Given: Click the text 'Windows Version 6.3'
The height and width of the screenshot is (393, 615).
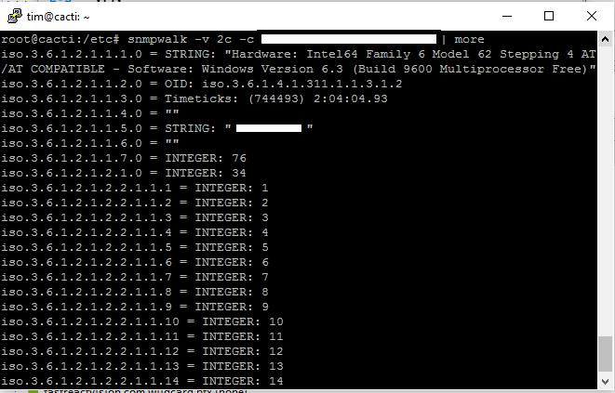Looking at the screenshot, I should [273, 69].
